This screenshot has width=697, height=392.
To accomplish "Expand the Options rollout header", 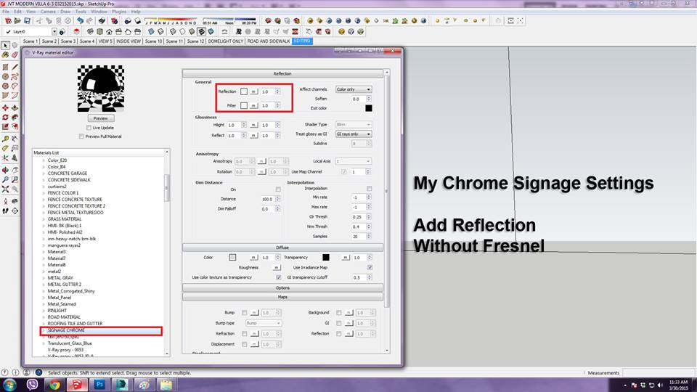I will point(282,288).
